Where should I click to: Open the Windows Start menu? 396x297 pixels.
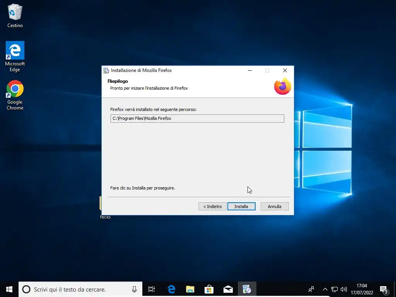[x=9, y=289]
